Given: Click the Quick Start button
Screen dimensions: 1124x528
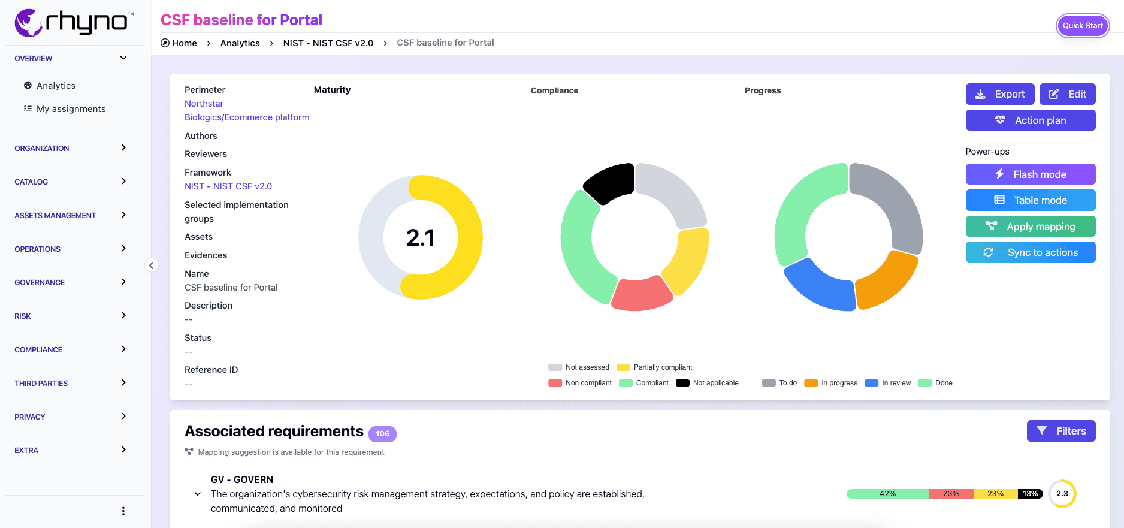Looking at the screenshot, I should [x=1082, y=26].
